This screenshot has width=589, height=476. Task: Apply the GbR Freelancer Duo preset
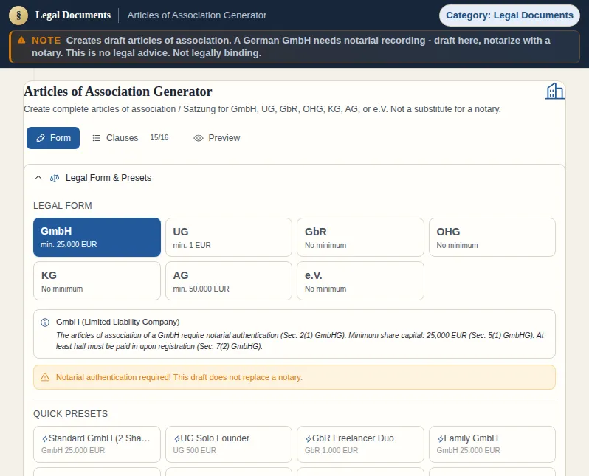tap(361, 444)
